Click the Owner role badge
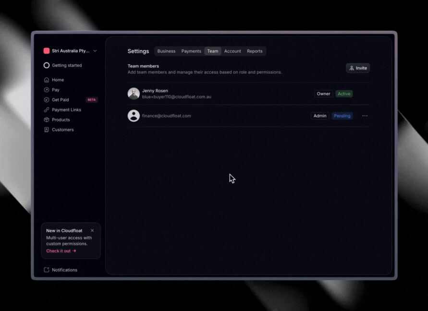428x311 pixels. 323,94
